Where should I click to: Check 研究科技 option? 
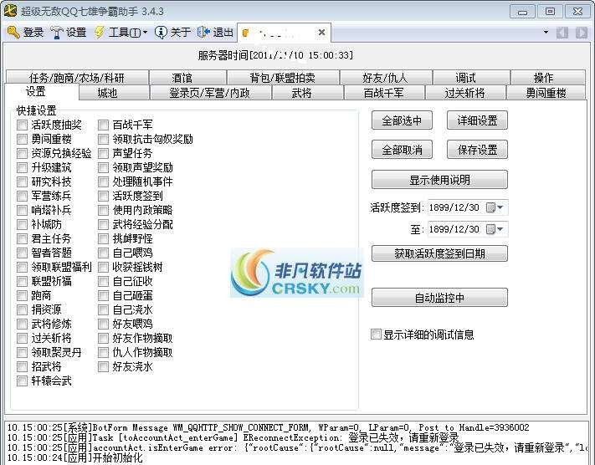coord(22,181)
